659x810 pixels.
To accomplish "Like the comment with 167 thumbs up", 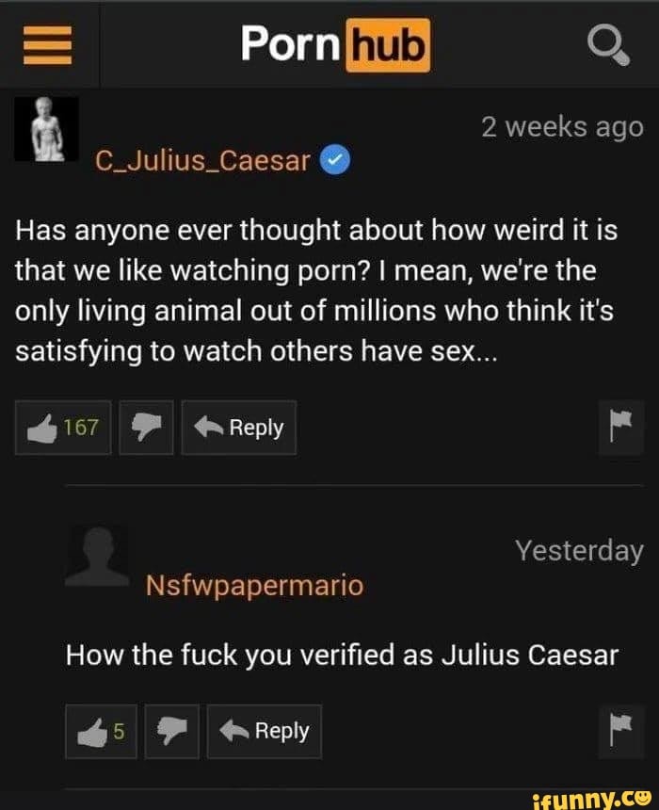I will coord(63,428).
